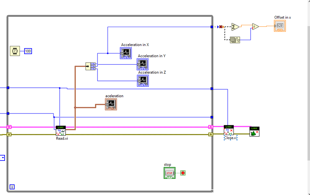Screen dimensions: 310x195
Task: Click the red loop condition stop terminal
Action: coord(183,173)
